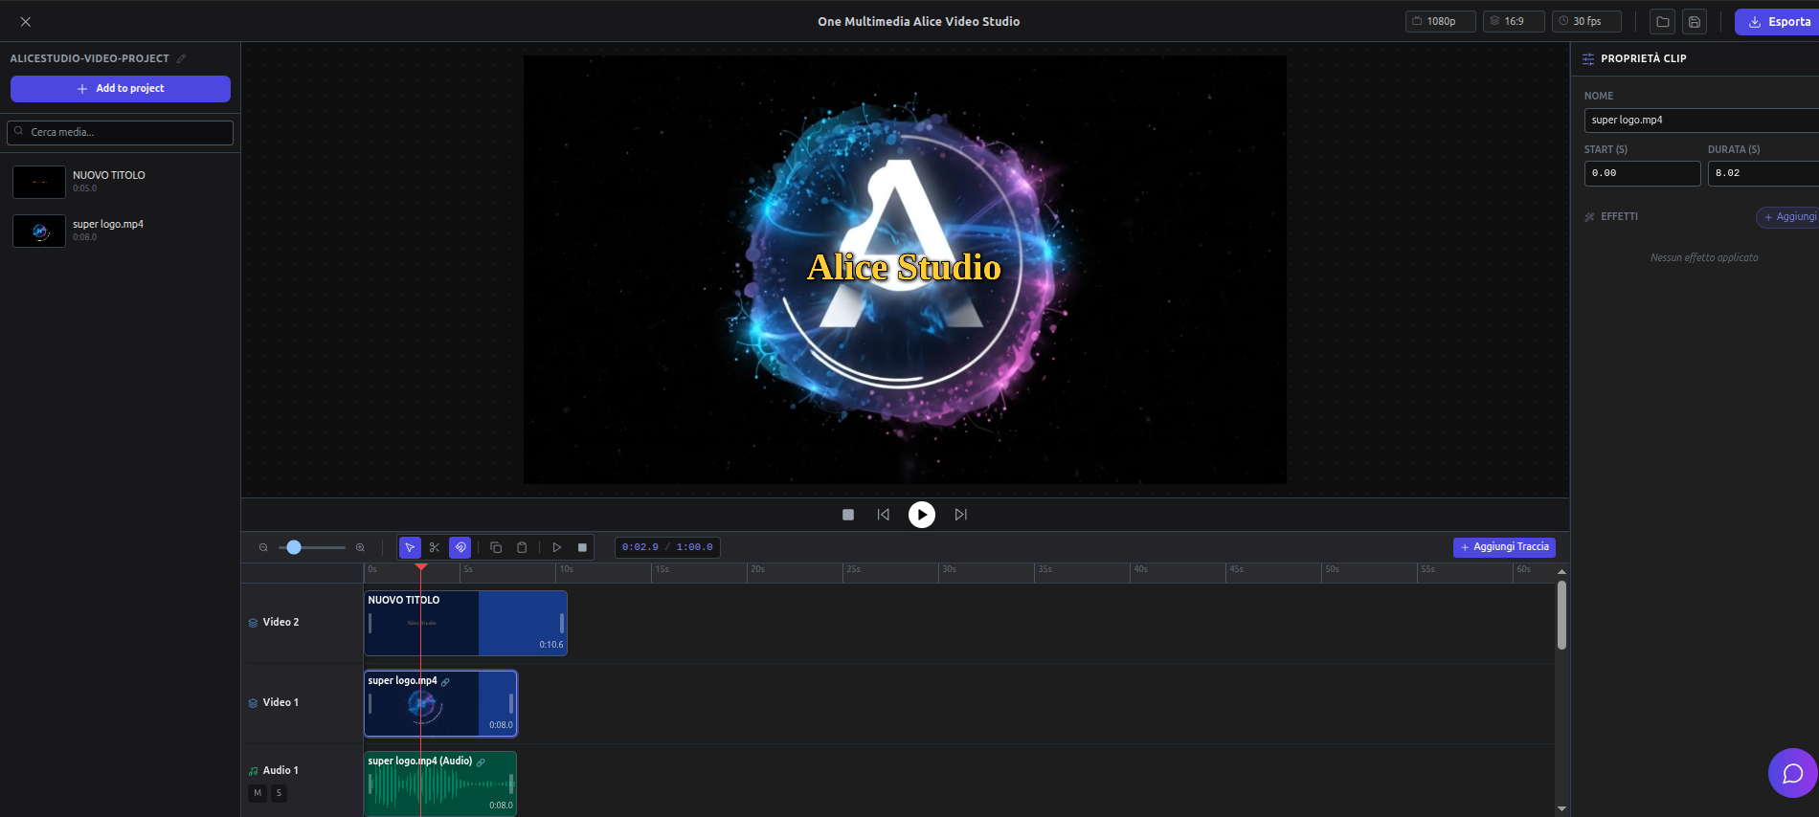Open the chat bubble widget

(1792, 773)
